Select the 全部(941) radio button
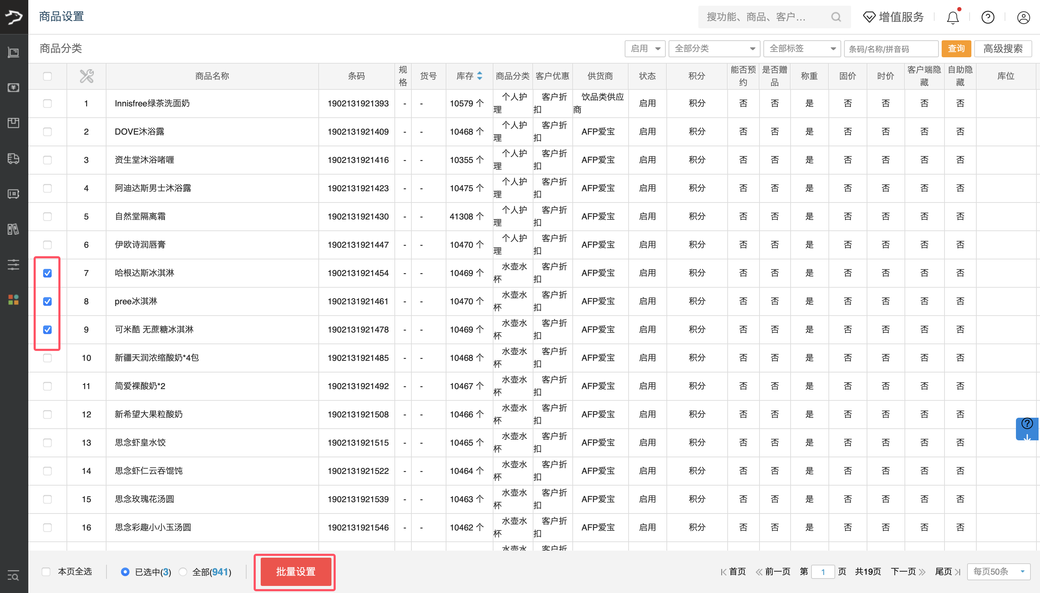This screenshot has width=1040, height=593. pos(183,572)
